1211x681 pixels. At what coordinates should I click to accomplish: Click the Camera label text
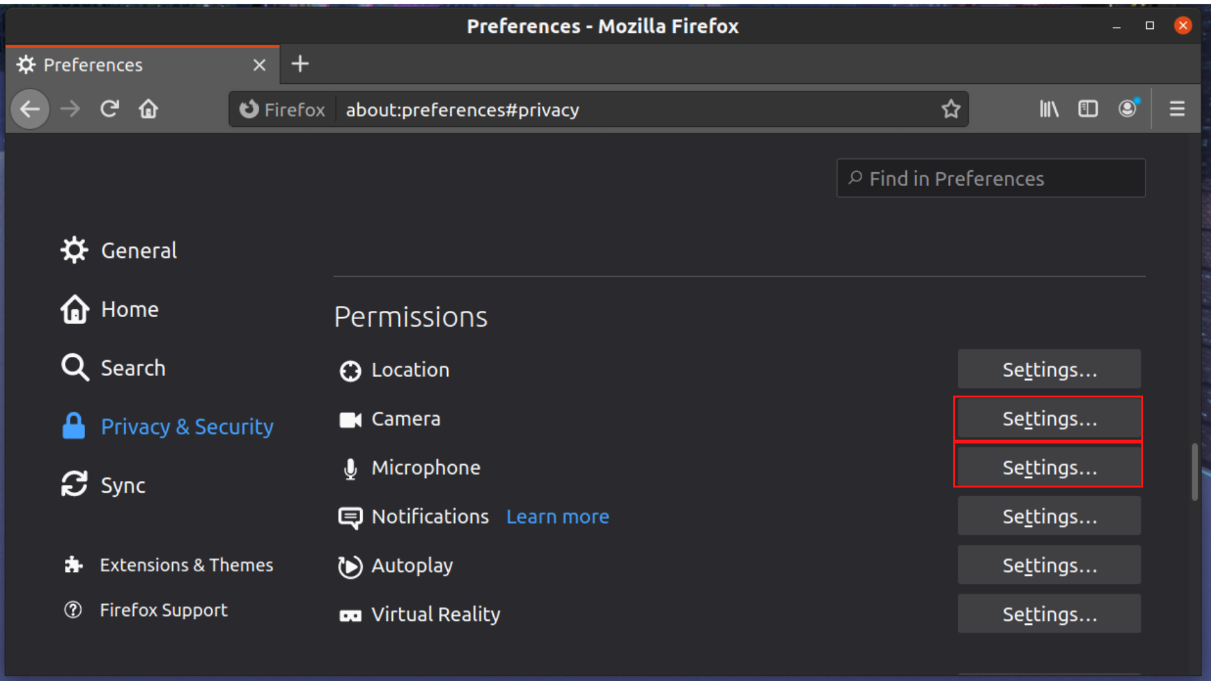406,419
